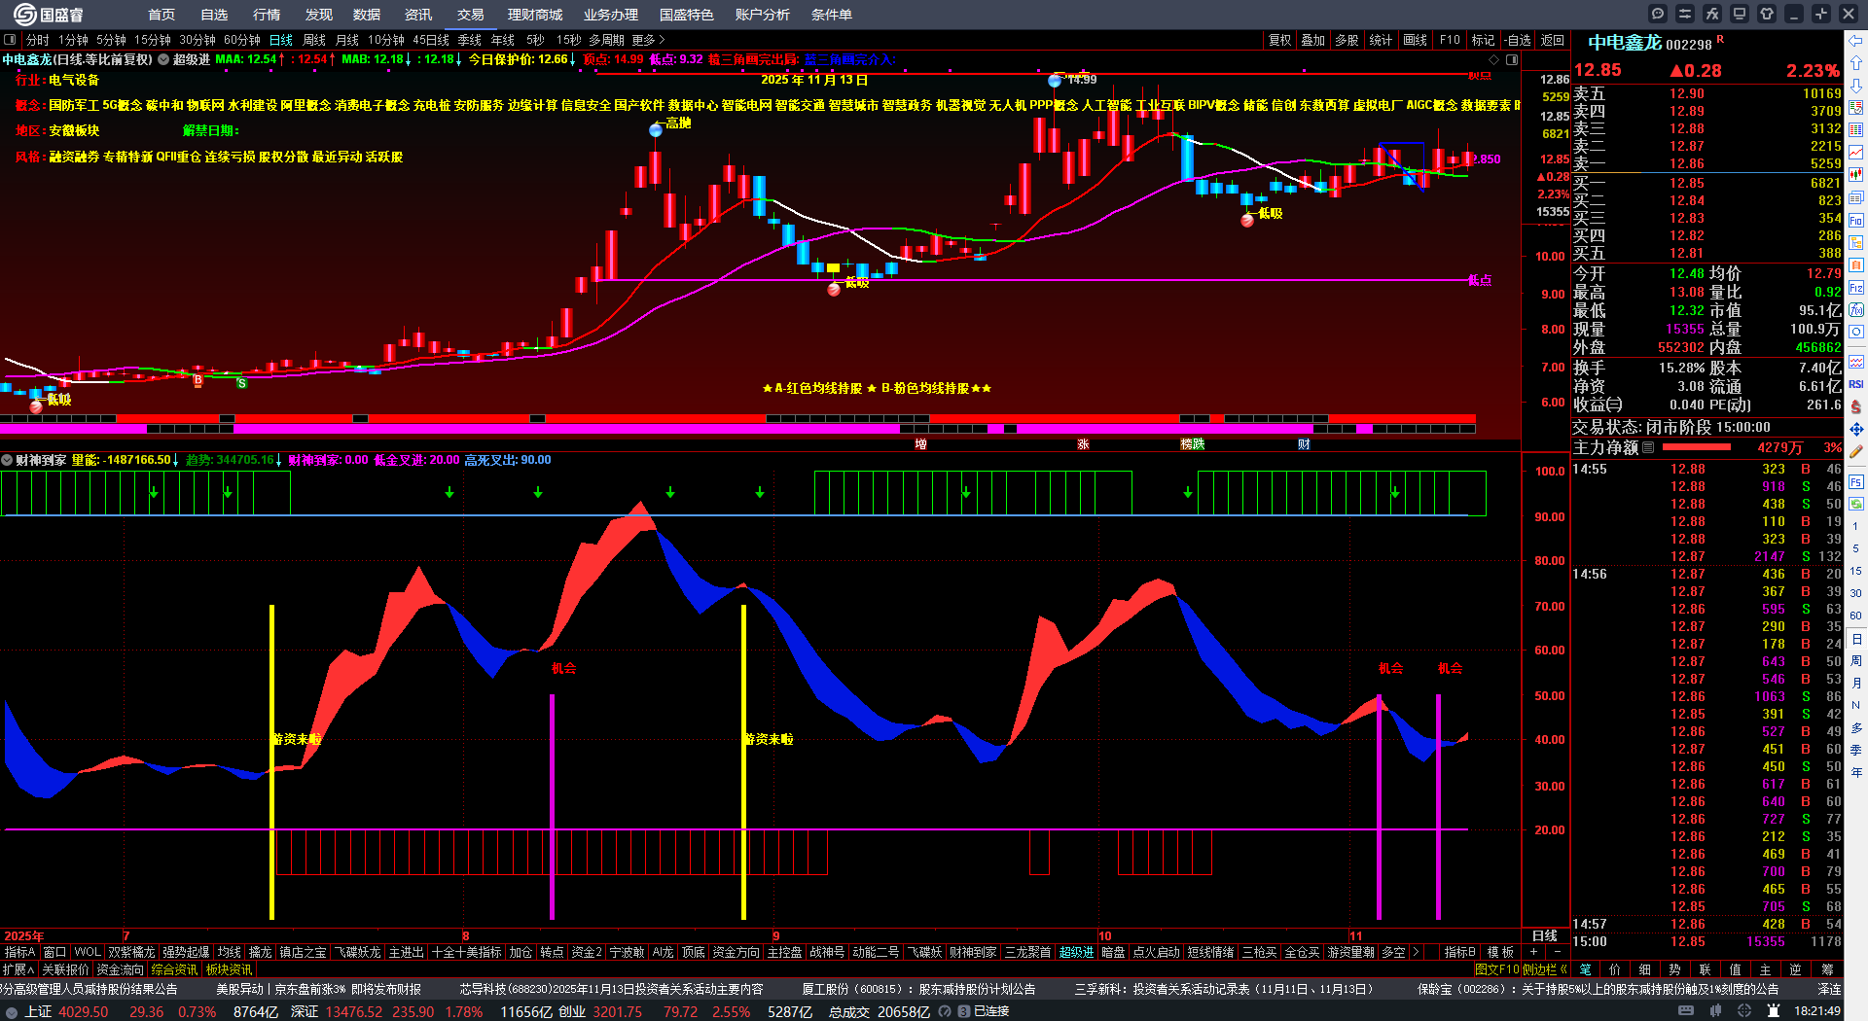Click the skin (shirt) theme icon
This screenshot has height=1021, width=1868.
point(1767,14)
